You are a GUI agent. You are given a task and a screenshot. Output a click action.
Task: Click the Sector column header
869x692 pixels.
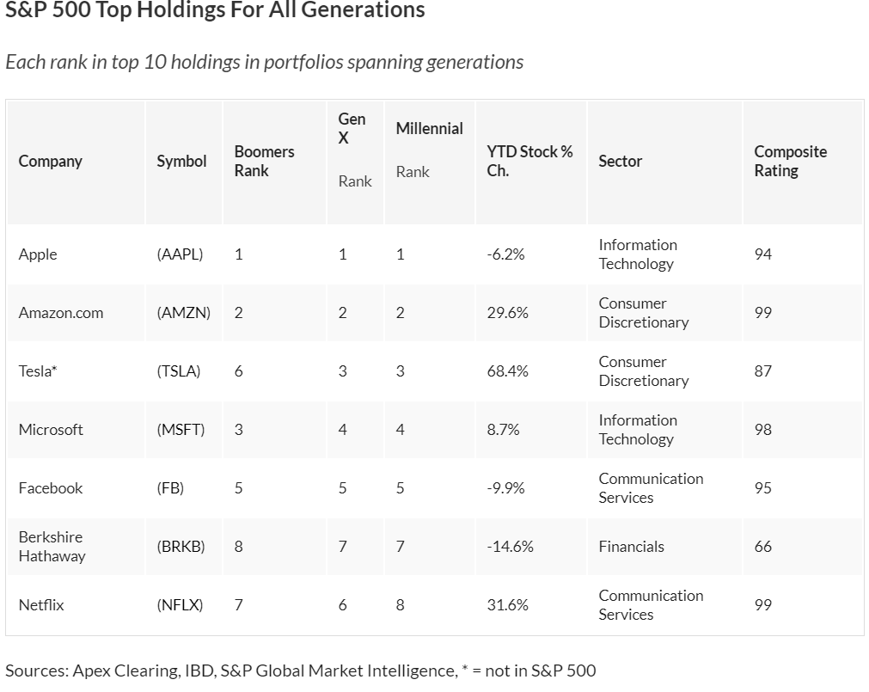(620, 162)
